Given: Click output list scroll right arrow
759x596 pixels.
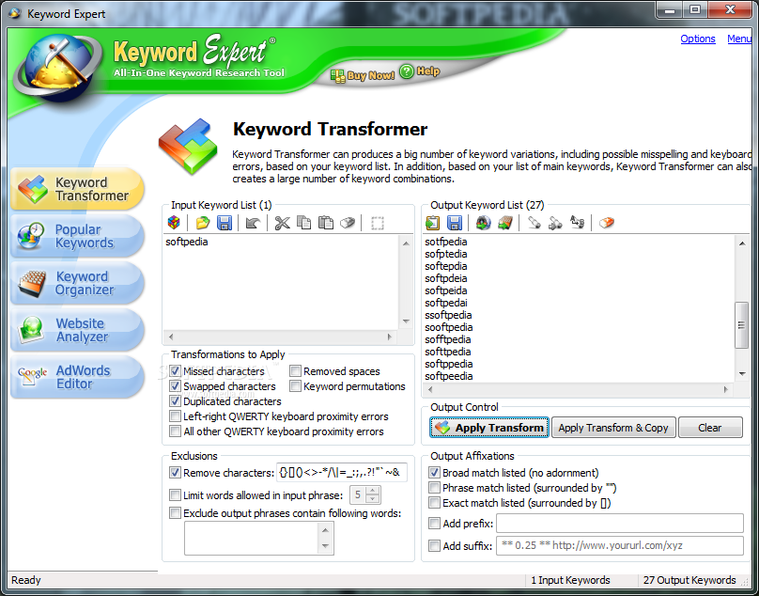Looking at the screenshot, I should [725, 389].
